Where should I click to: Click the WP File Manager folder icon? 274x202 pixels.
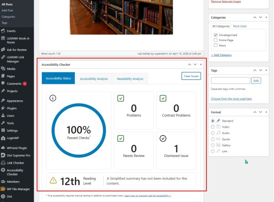[x=3, y=189]
